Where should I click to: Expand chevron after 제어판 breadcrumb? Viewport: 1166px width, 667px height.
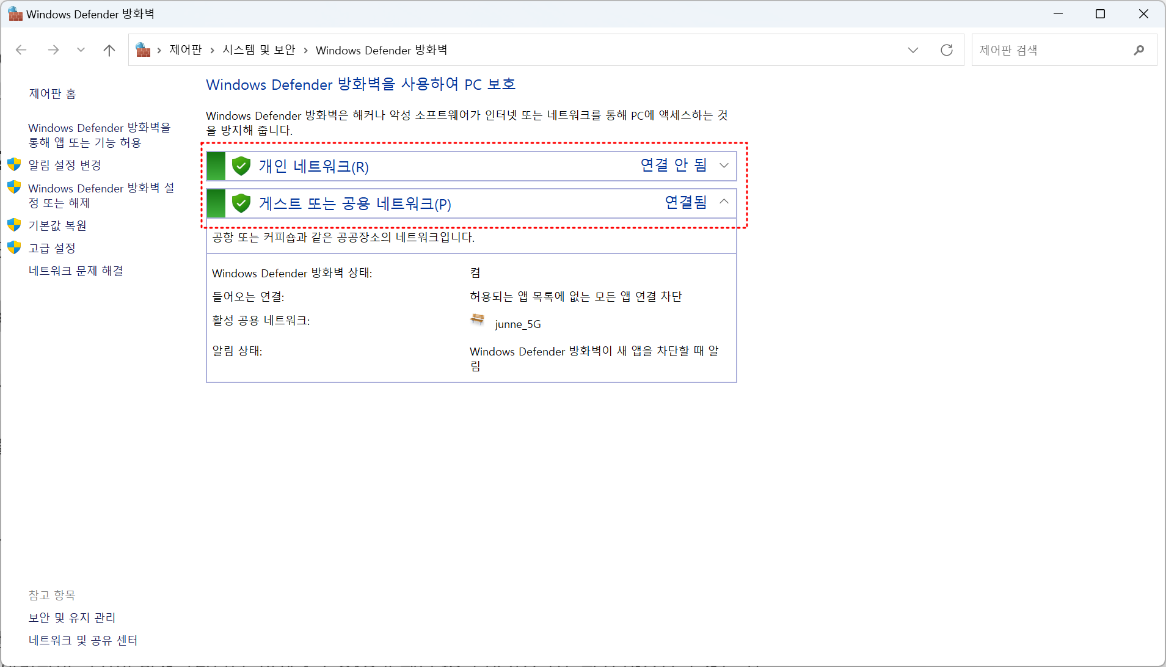[212, 50]
